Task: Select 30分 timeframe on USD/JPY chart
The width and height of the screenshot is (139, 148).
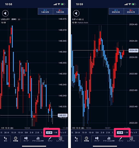Action: pos(7,132)
